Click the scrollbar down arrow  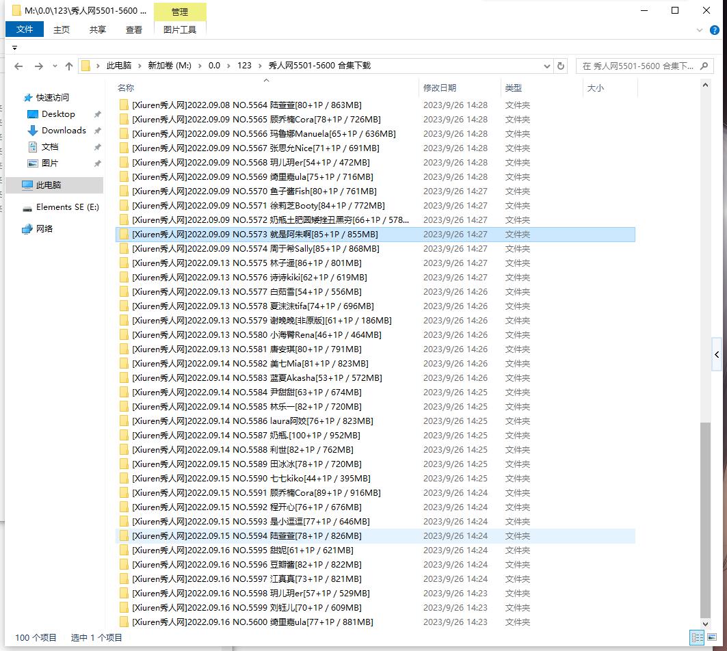tap(704, 624)
